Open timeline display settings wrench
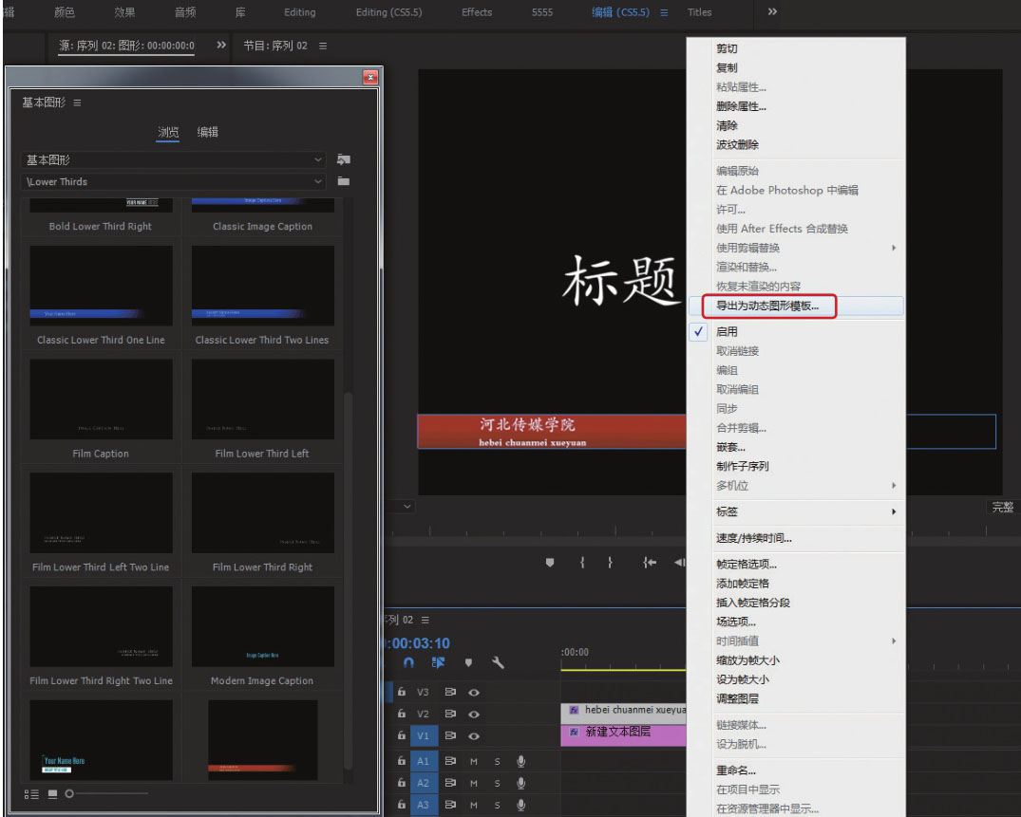 497,662
